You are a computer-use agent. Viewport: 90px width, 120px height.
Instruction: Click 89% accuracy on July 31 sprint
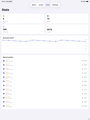pos(85,85)
